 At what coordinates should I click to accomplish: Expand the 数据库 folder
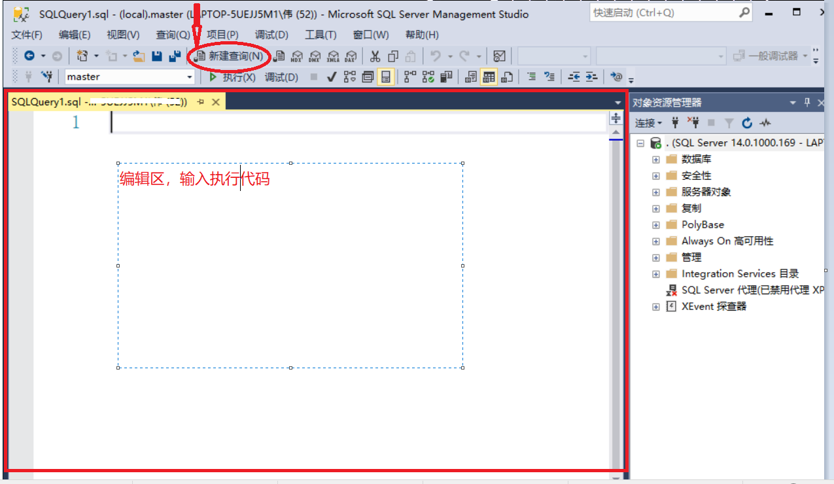(x=655, y=159)
